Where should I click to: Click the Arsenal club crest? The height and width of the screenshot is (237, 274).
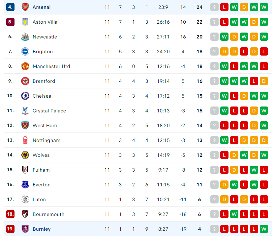pyautogui.click(x=25, y=7)
